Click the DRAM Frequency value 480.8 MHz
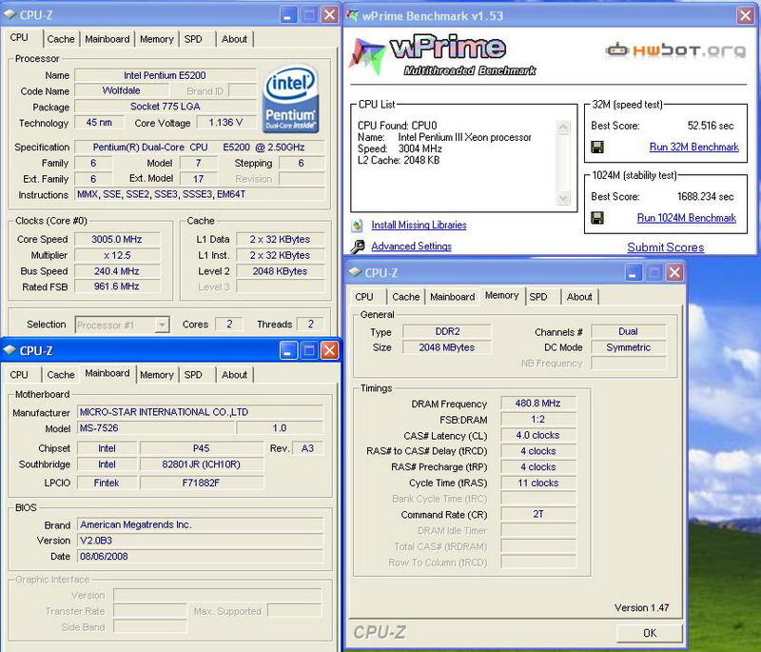Viewport: 761px width, 652px height. 537,404
